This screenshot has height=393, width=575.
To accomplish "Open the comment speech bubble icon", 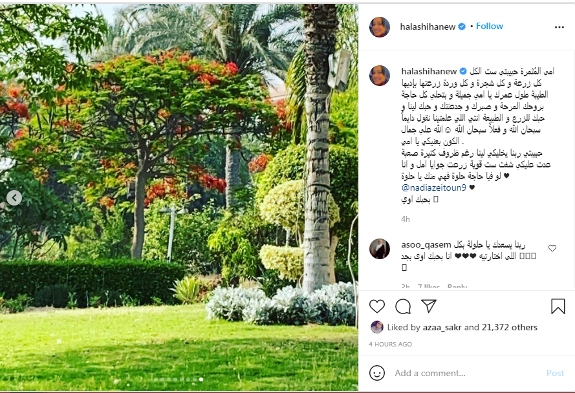I will click(x=403, y=306).
